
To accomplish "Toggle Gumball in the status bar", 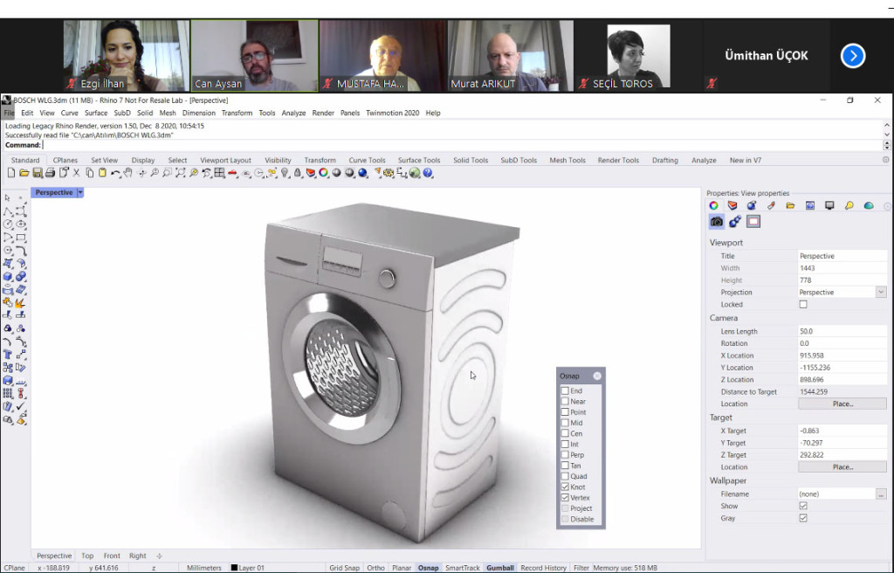I will click(x=500, y=568).
